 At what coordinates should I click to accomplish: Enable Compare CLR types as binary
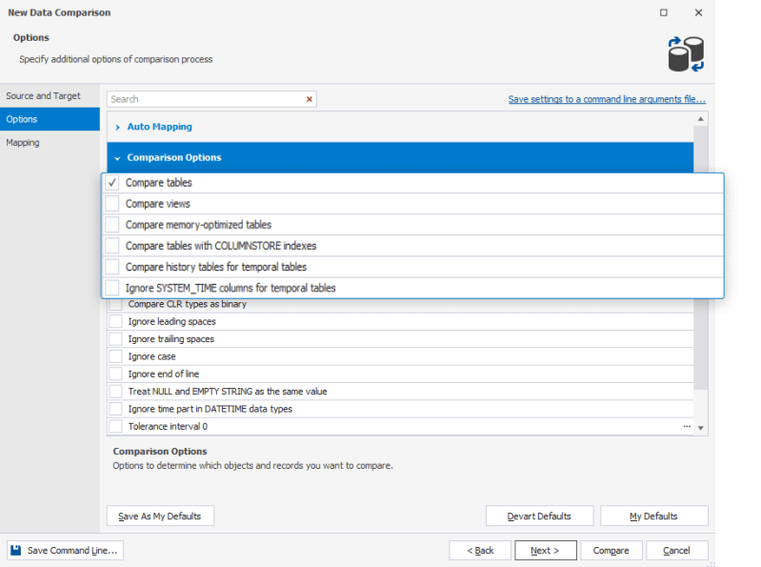(115, 304)
